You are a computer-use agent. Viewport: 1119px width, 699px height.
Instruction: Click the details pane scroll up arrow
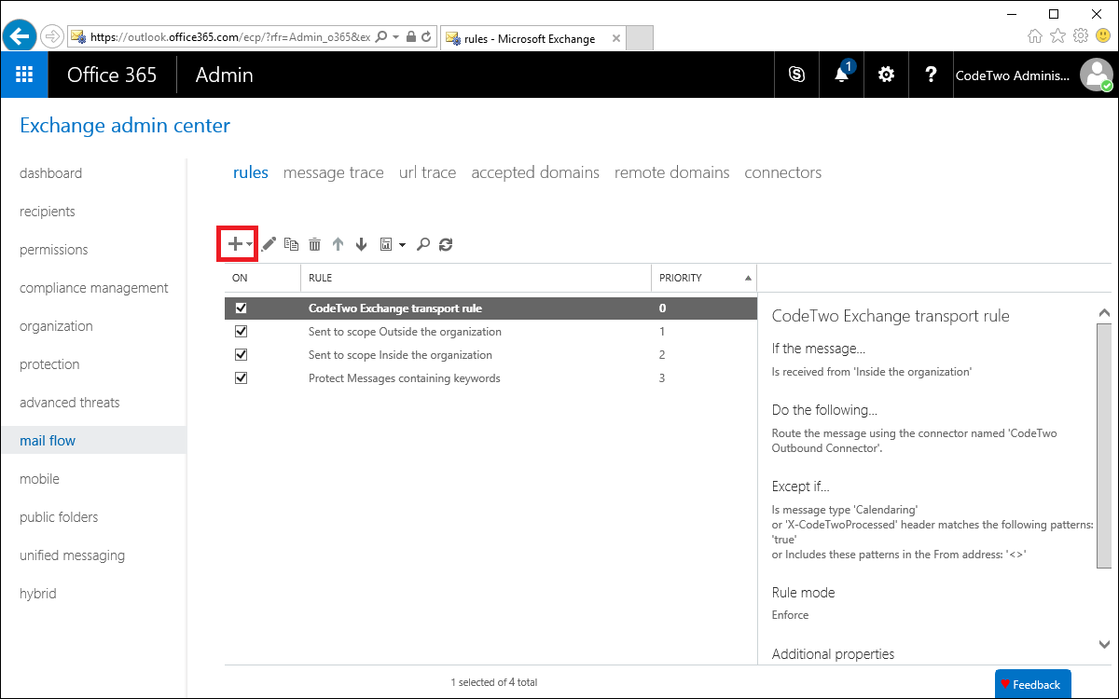1104,314
